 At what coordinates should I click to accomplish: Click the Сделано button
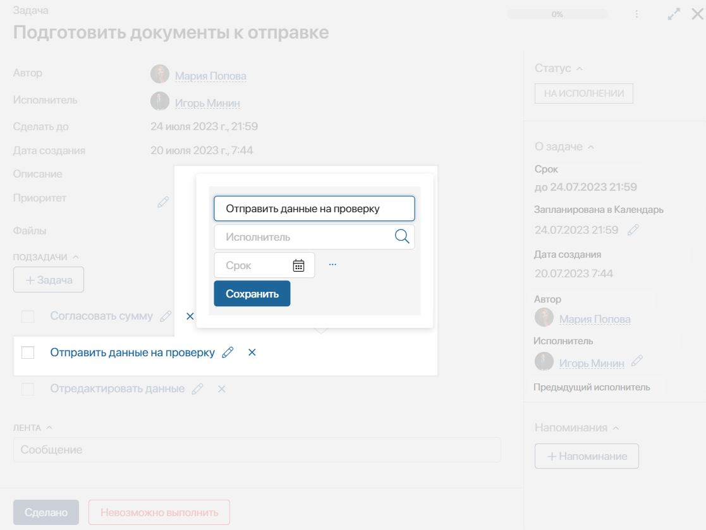(x=46, y=512)
